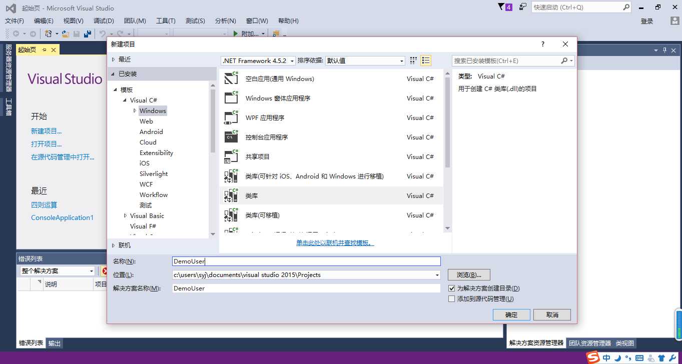Image resolution: width=682 pixels, height=364 pixels.
Task: Click the navigate backward toolbar arrow
Action: pyautogui.click(x=16, y=33)
